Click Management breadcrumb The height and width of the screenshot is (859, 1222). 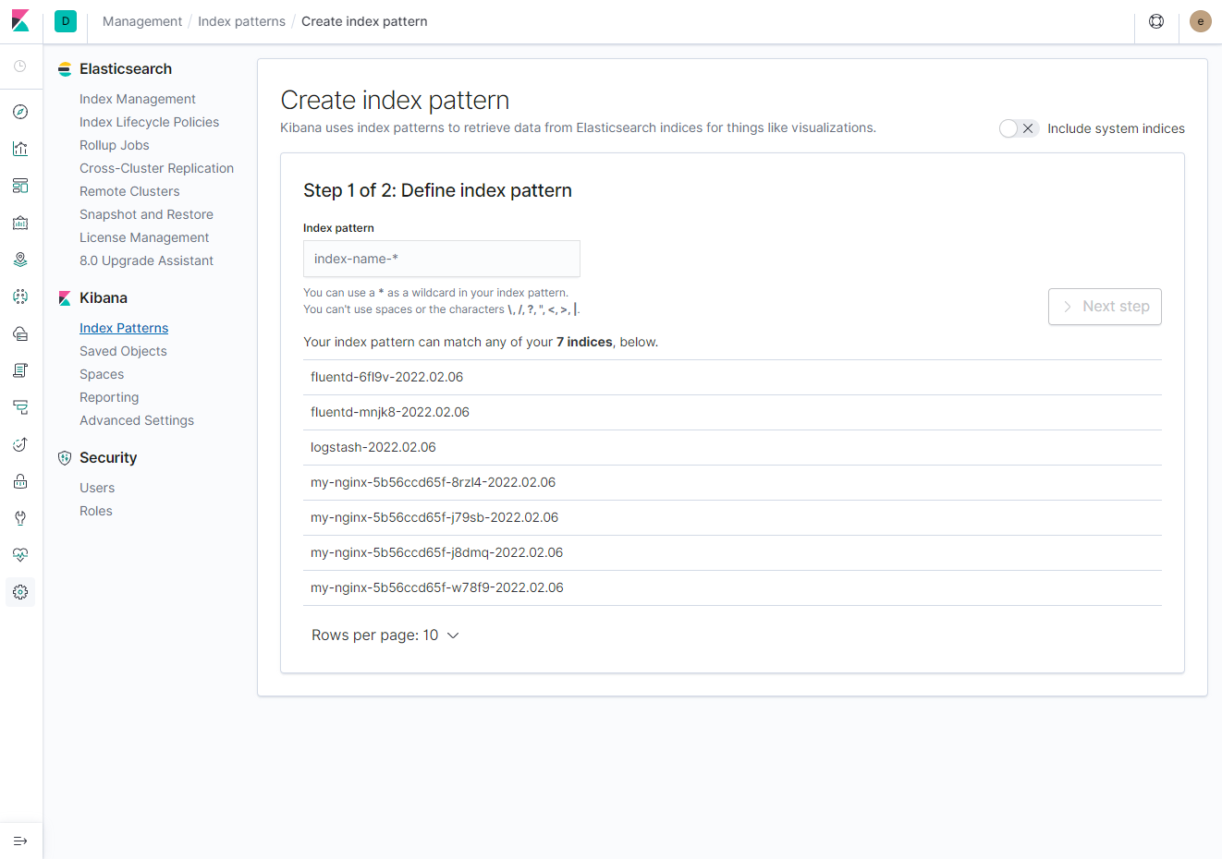[x=142, y=21]
